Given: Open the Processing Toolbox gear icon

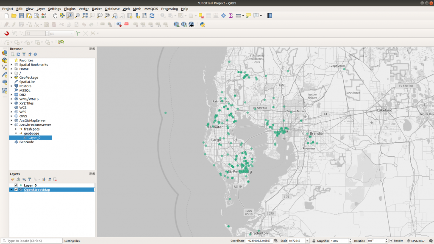Looking at the screenshot, I should 223,16.
